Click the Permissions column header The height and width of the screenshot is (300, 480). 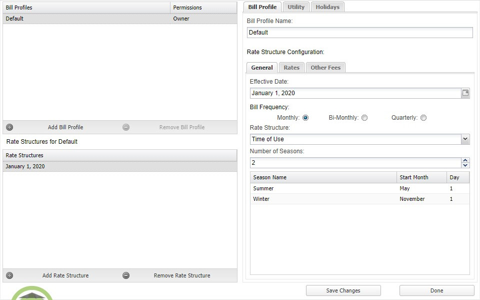203,8
